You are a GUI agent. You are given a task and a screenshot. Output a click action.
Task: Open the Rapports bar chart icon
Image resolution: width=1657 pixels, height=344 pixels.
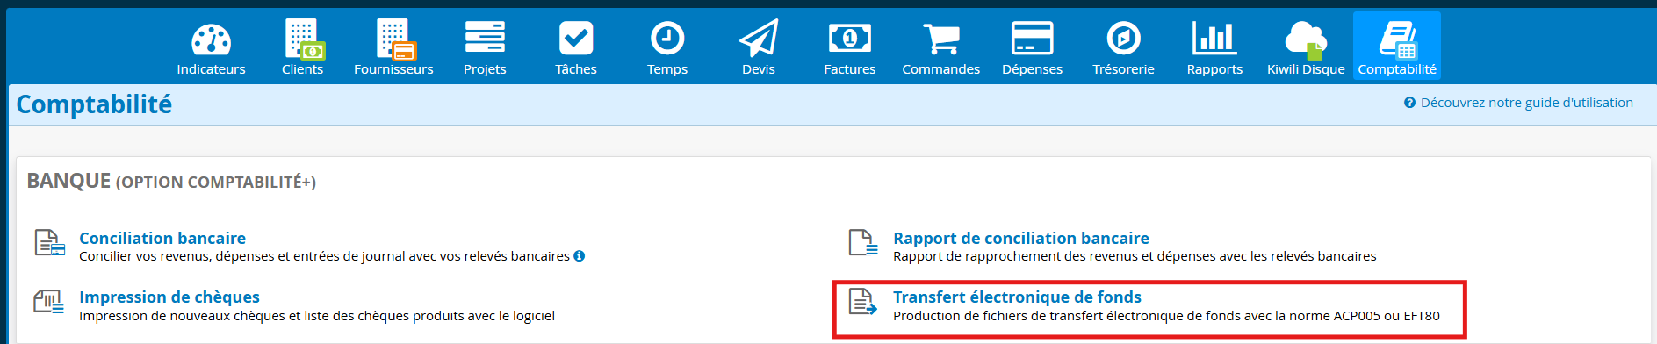click(1214, 38)
